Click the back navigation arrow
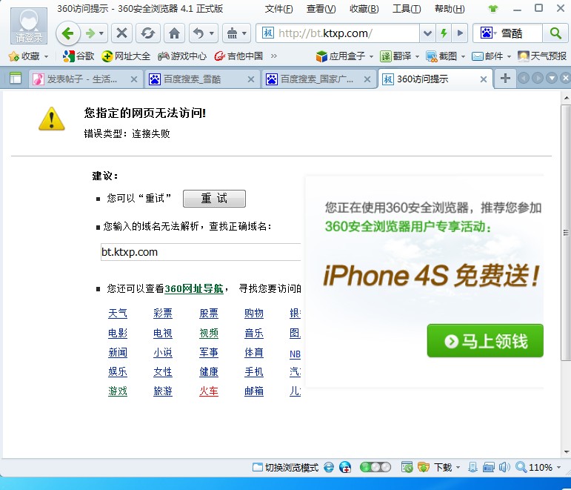 68,33
